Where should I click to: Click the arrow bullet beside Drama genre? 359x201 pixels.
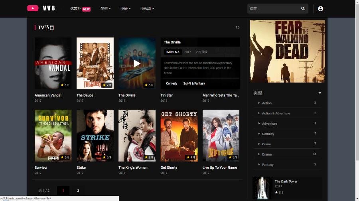coord(259,154)
